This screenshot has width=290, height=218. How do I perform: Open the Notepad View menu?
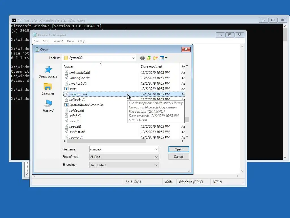71,41
